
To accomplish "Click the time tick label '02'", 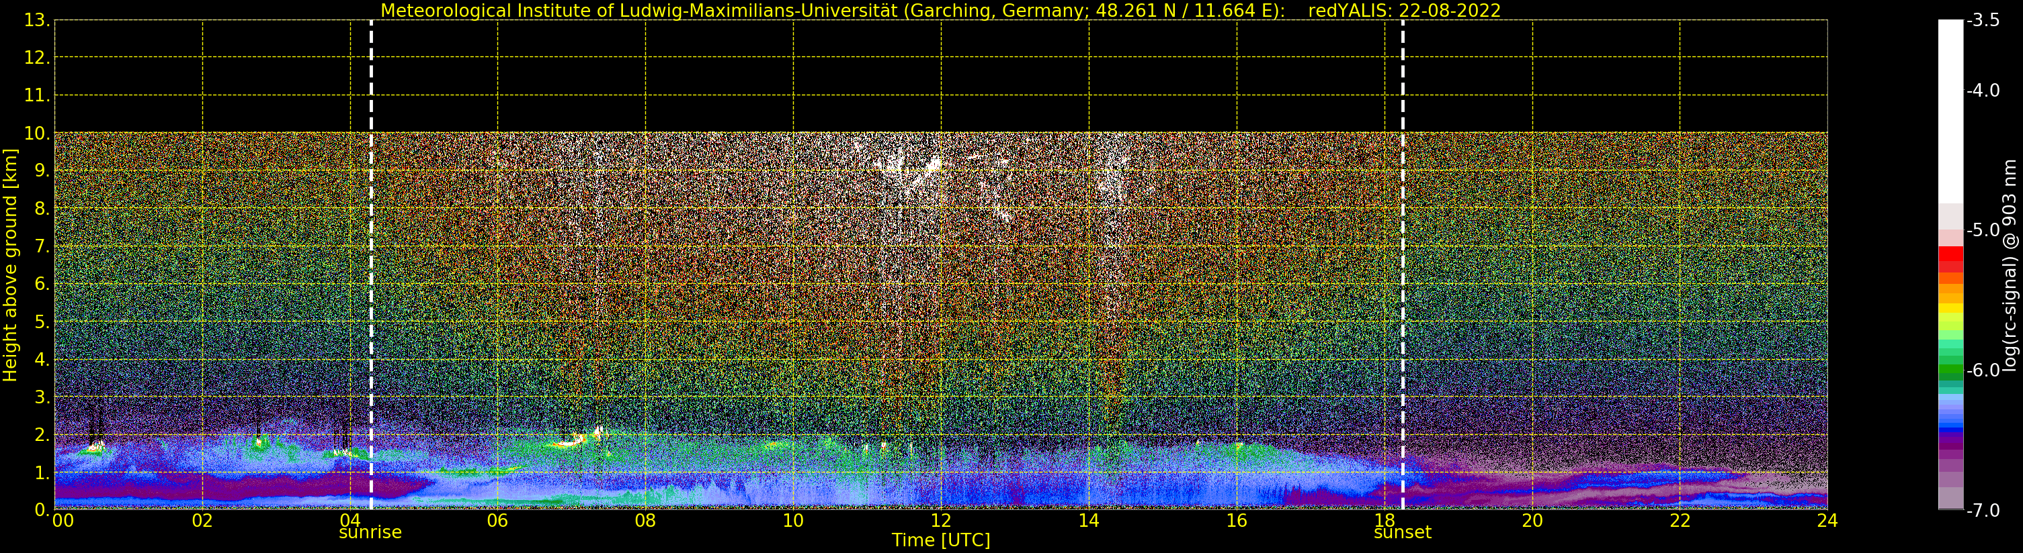I will pos(202,521).
